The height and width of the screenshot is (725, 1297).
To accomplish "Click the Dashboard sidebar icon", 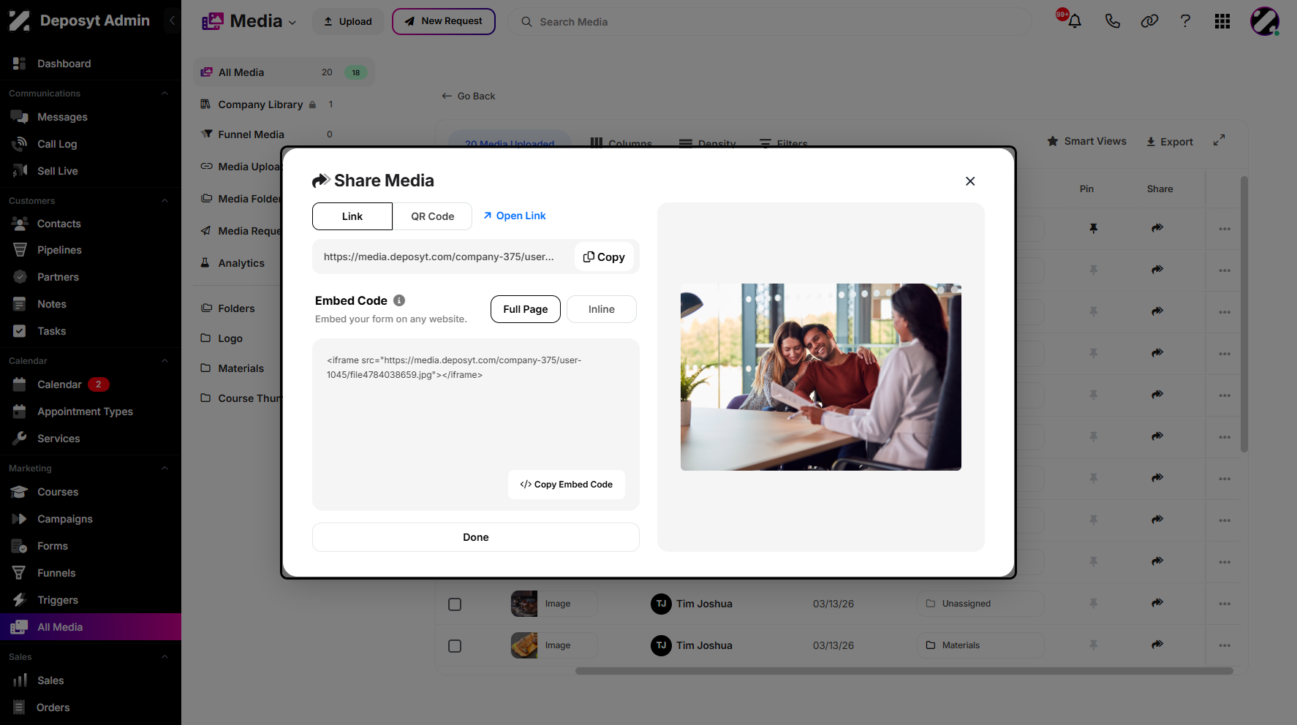I will [x=20, y=64].
